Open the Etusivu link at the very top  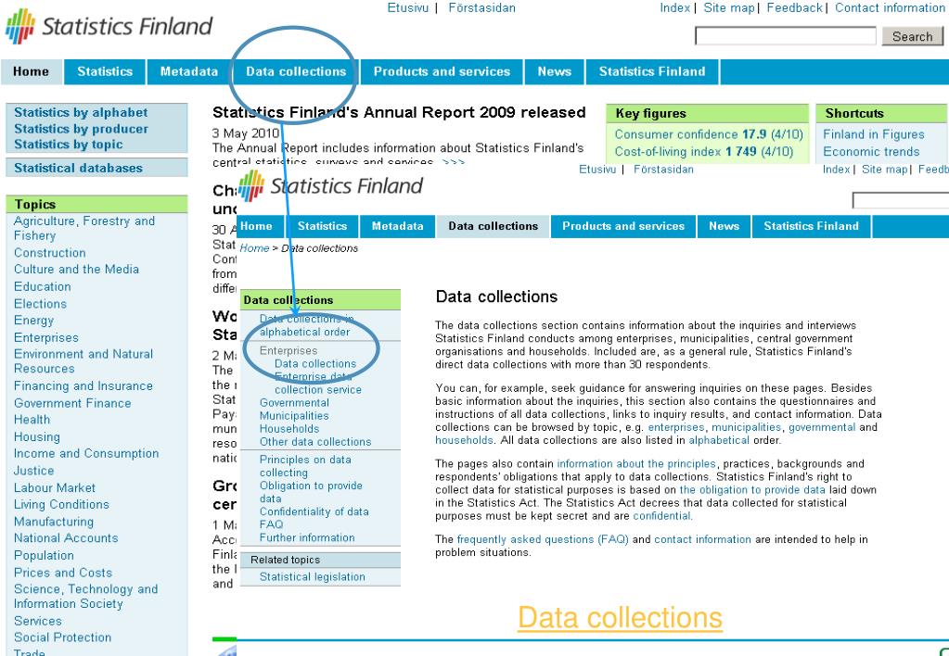[408, 7]
